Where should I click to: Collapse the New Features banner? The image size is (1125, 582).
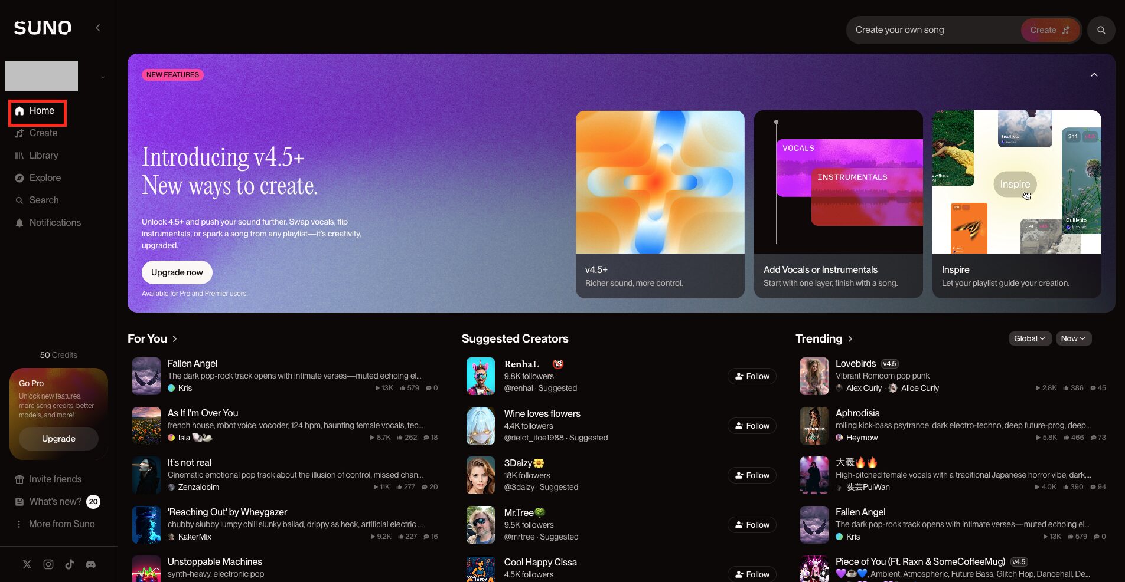[1094, 75]
